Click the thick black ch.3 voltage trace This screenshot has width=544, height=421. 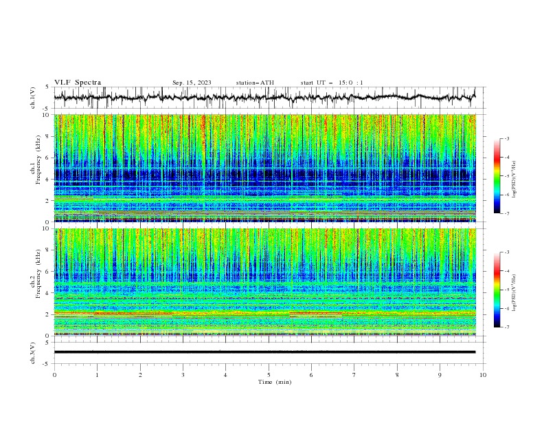point(264,352)
